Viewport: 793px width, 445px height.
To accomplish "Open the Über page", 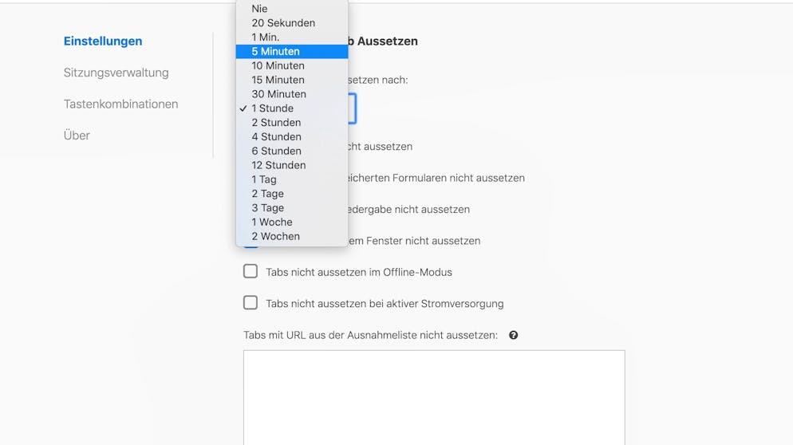I will [x=77, y=135].
